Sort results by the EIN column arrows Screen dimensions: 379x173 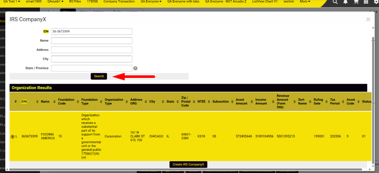pyautogui.click(x=37, y=102)
